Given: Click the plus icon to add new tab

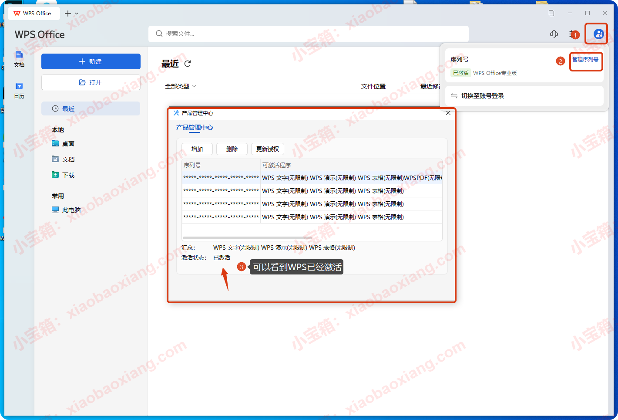Looking at the screenshot, I should (x=67, y=14).
